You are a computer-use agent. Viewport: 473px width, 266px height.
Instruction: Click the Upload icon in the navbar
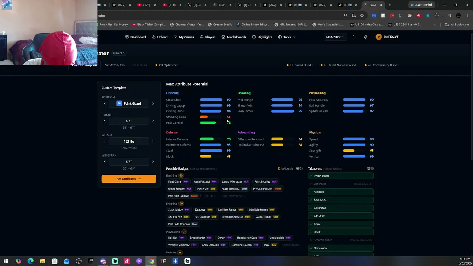point(154,37)
